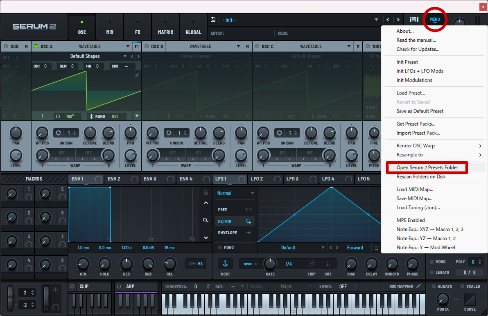Switch to the MIX tab
Image resolution: width=488 pixels, height=316 pixels.
(110, 27)
